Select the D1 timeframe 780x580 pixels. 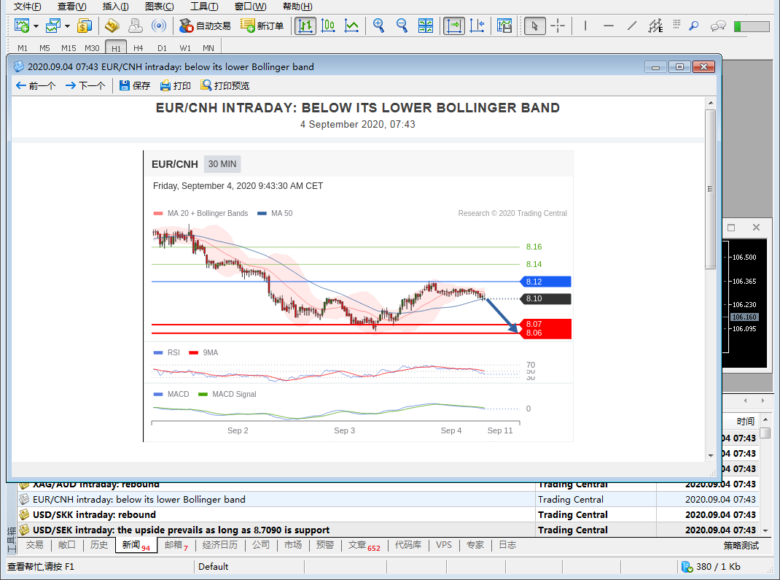click(162, 48)
